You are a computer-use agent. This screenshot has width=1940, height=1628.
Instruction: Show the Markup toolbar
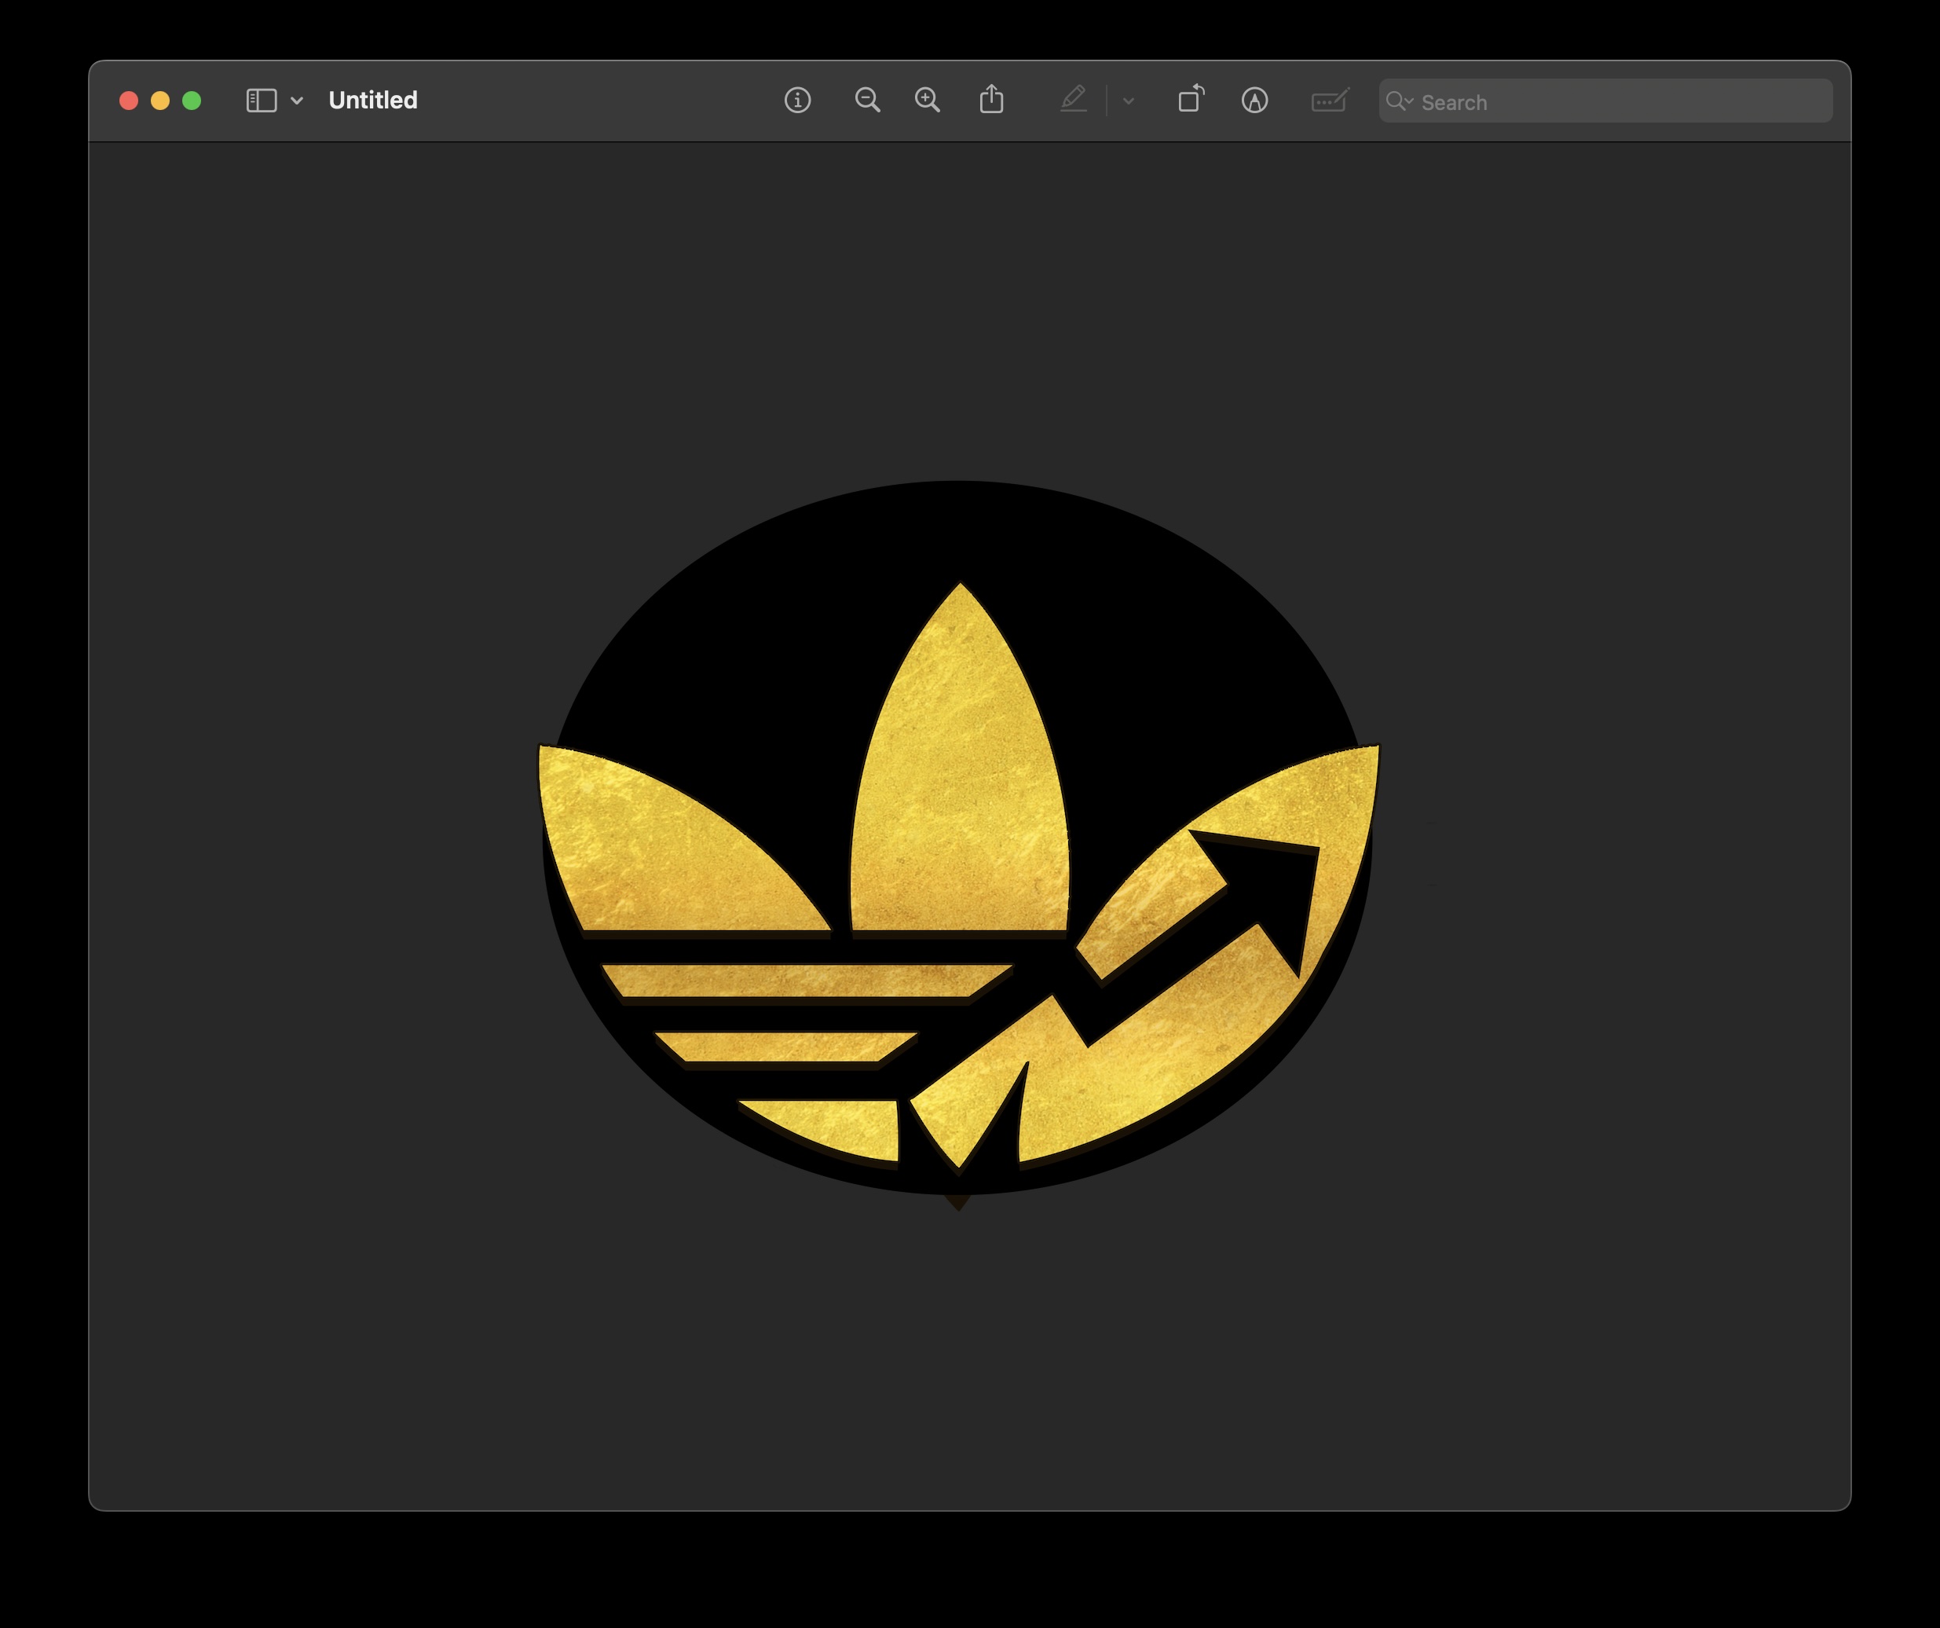[1254, 101]
